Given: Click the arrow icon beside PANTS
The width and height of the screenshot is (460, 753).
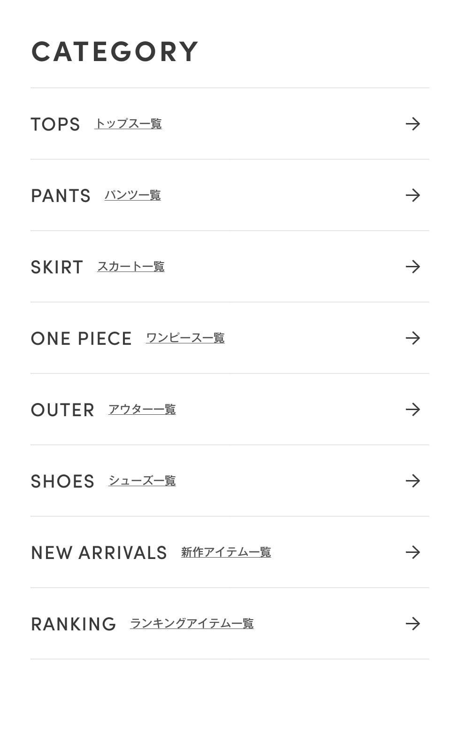Looking at the screenshot, I should [x=413, y=195].
